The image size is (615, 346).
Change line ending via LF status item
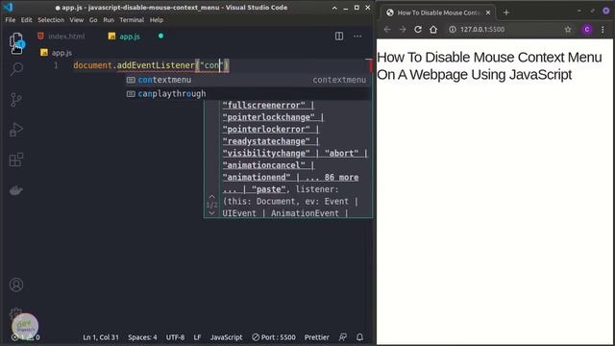tap(197, 337)
